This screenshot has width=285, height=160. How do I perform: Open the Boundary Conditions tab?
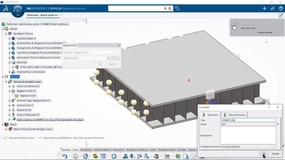coord(137,150)
